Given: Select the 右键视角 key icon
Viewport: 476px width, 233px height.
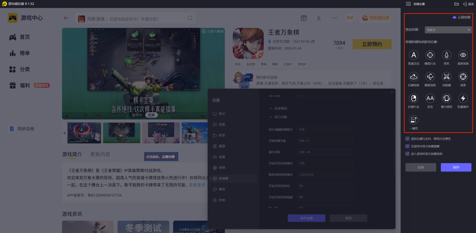Looking at the screenshot, I should coord(414,77).
